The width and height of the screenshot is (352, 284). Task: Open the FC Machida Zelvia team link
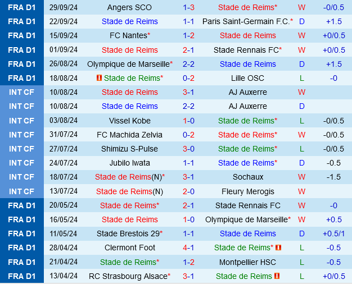[129, 135]
